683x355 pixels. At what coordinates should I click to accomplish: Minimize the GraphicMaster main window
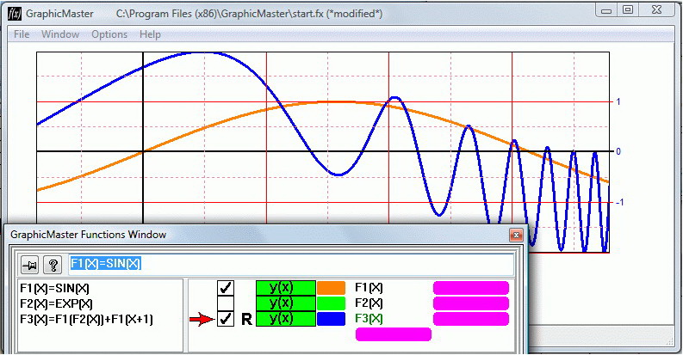click(x=606, y=10)
